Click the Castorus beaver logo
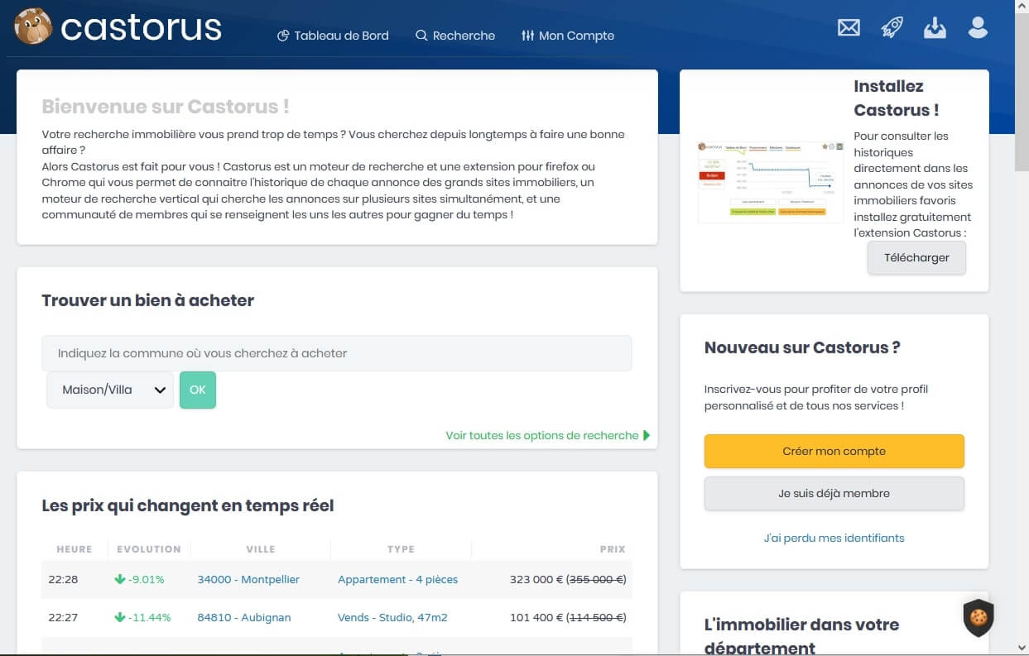This screenshot has width=1029, height=656. pos(33,27)
